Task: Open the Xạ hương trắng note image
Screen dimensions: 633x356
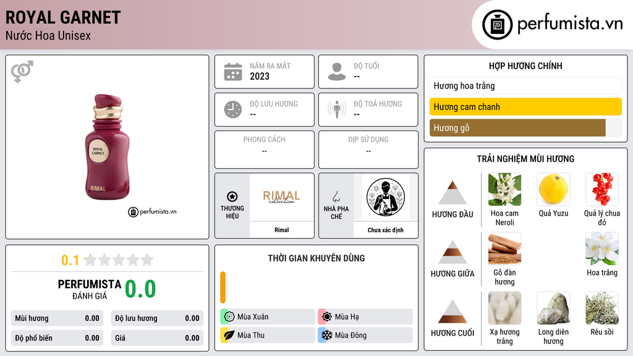Action: [504, 308]
